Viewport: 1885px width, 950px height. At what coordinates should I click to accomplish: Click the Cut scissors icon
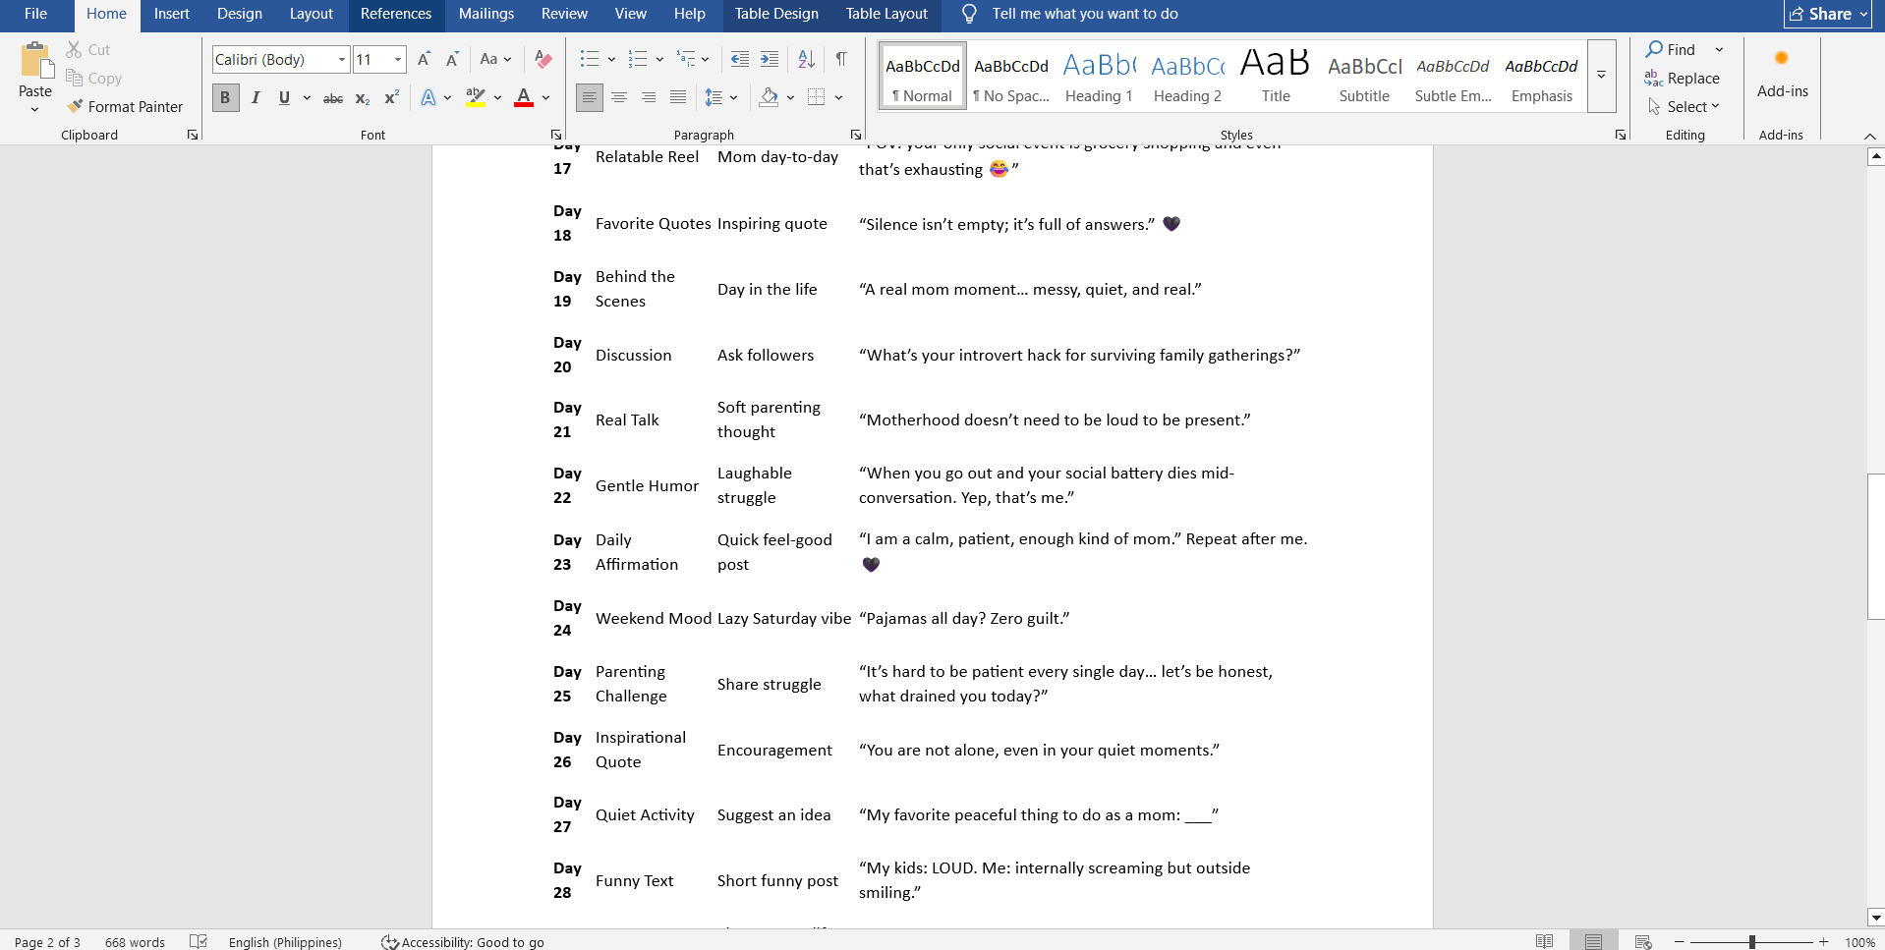(75, 49)
